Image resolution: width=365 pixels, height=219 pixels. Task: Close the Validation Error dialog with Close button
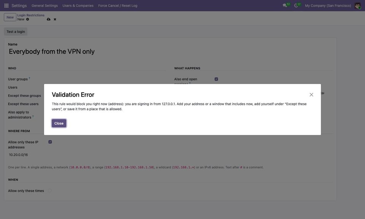coord(59,123)
